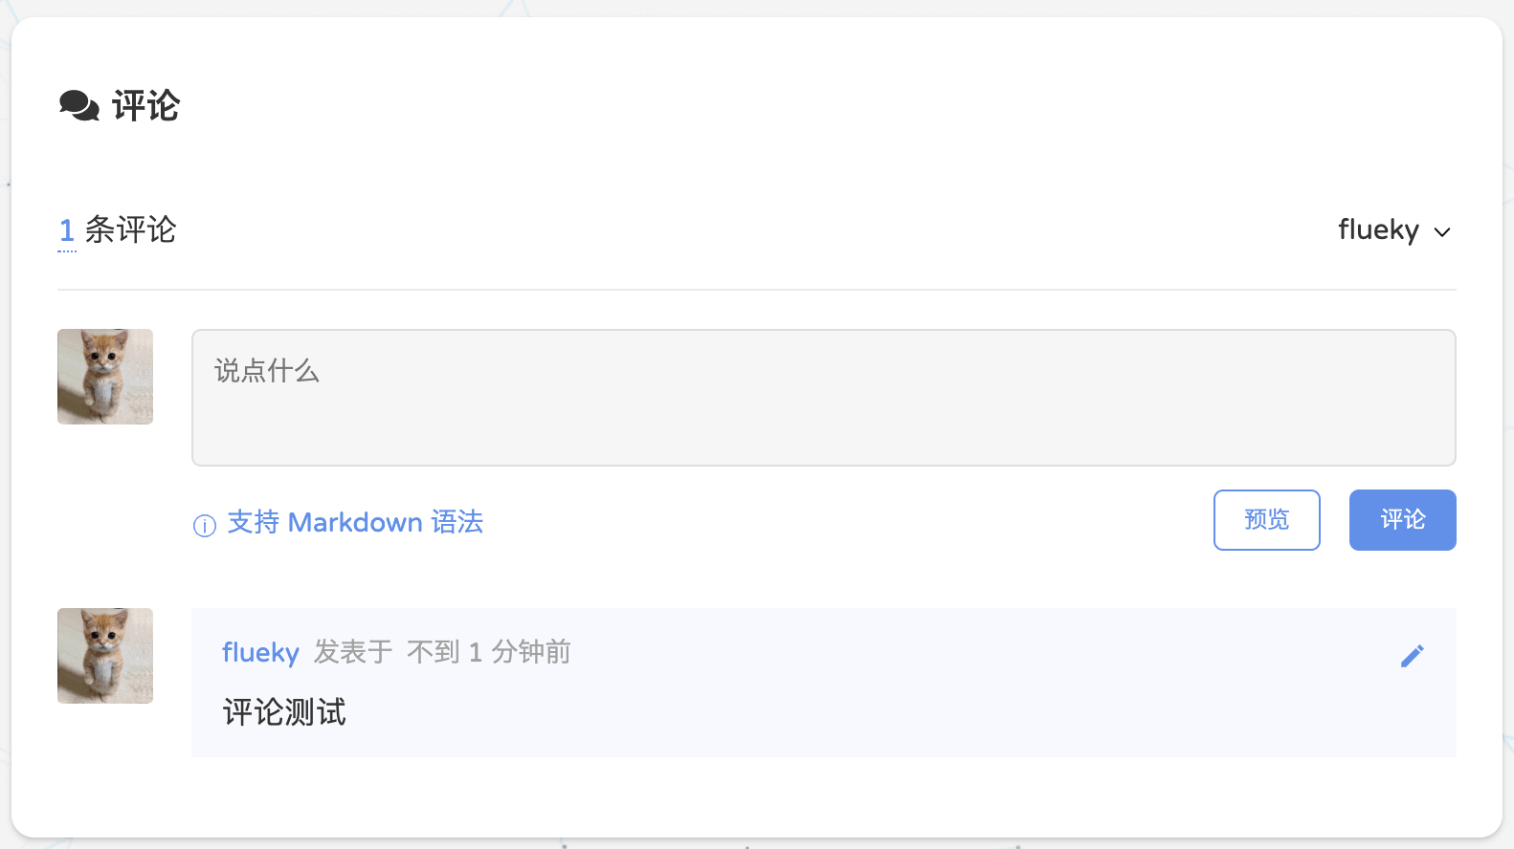
Task: Click the pencil edit icon on comment
Action: pos(1412,656)
